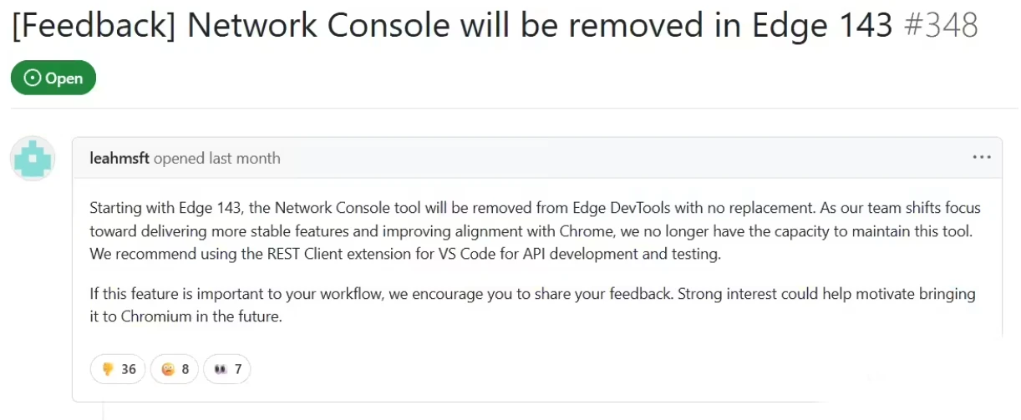Toggle the thumbs down reaction with 36 votes

[x=118, y=369]
